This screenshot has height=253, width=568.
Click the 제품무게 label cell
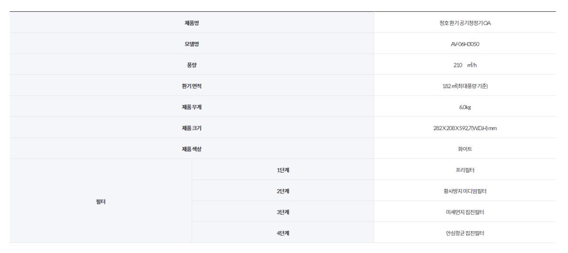click(x=191, y=106)
